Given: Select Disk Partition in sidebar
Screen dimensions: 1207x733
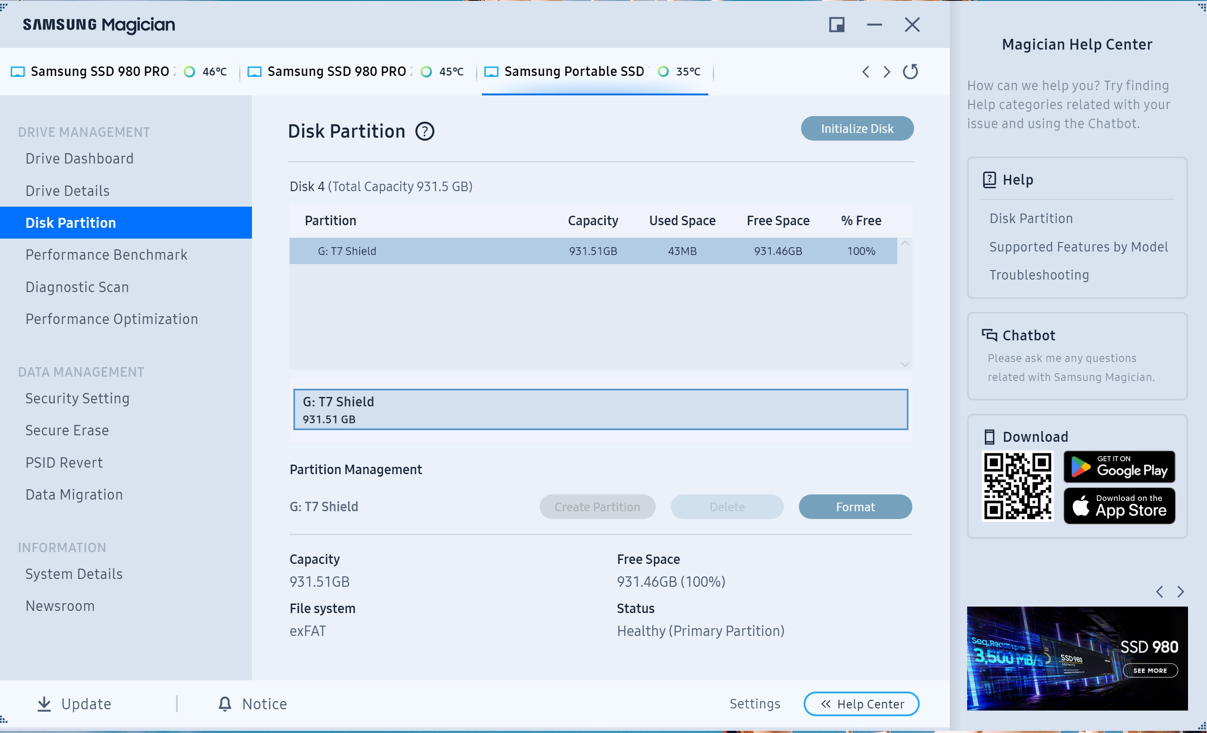Looking at the screenshot, I should (x=126, y=223).
